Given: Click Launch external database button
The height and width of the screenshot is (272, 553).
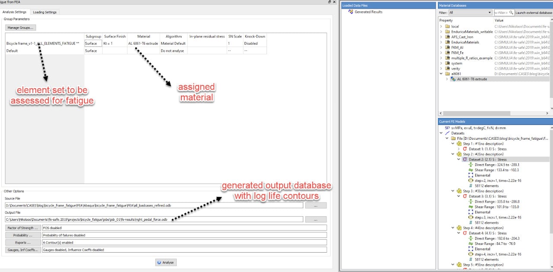Looking at the screenshot, I should pyautogui.click(x=534, y=13).
